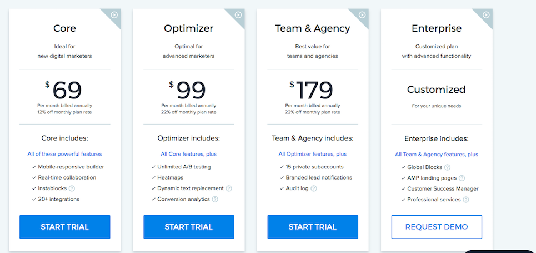536x253 pixels.
Task: Open the Instablocks help tooltip icon
Action: (72, 188)
